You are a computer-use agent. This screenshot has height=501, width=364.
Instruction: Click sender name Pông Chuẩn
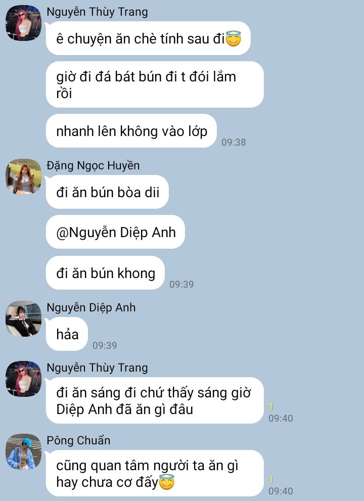(x=78, y=440)
